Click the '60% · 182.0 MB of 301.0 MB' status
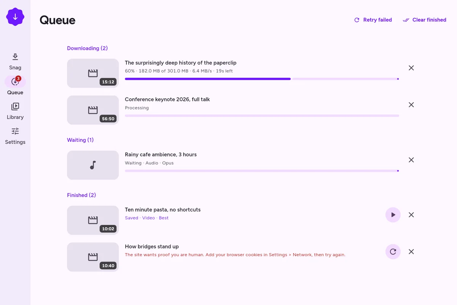This screenshot has width=457, height=305. [x=179, y=71]
